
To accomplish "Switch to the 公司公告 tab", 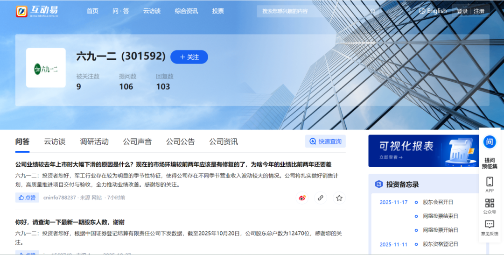I will pos(180,142).
